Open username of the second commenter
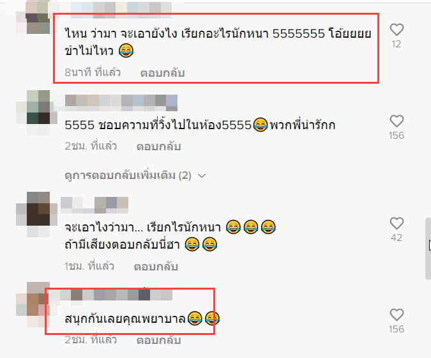431x358 pixels. tap(121, 103)
